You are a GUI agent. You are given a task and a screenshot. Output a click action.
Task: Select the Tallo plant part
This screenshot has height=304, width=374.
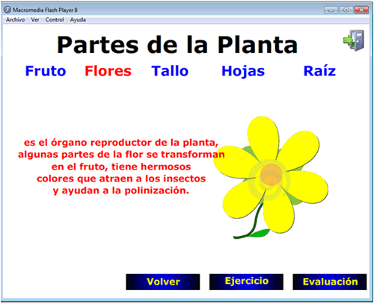(x=170, y=71)
